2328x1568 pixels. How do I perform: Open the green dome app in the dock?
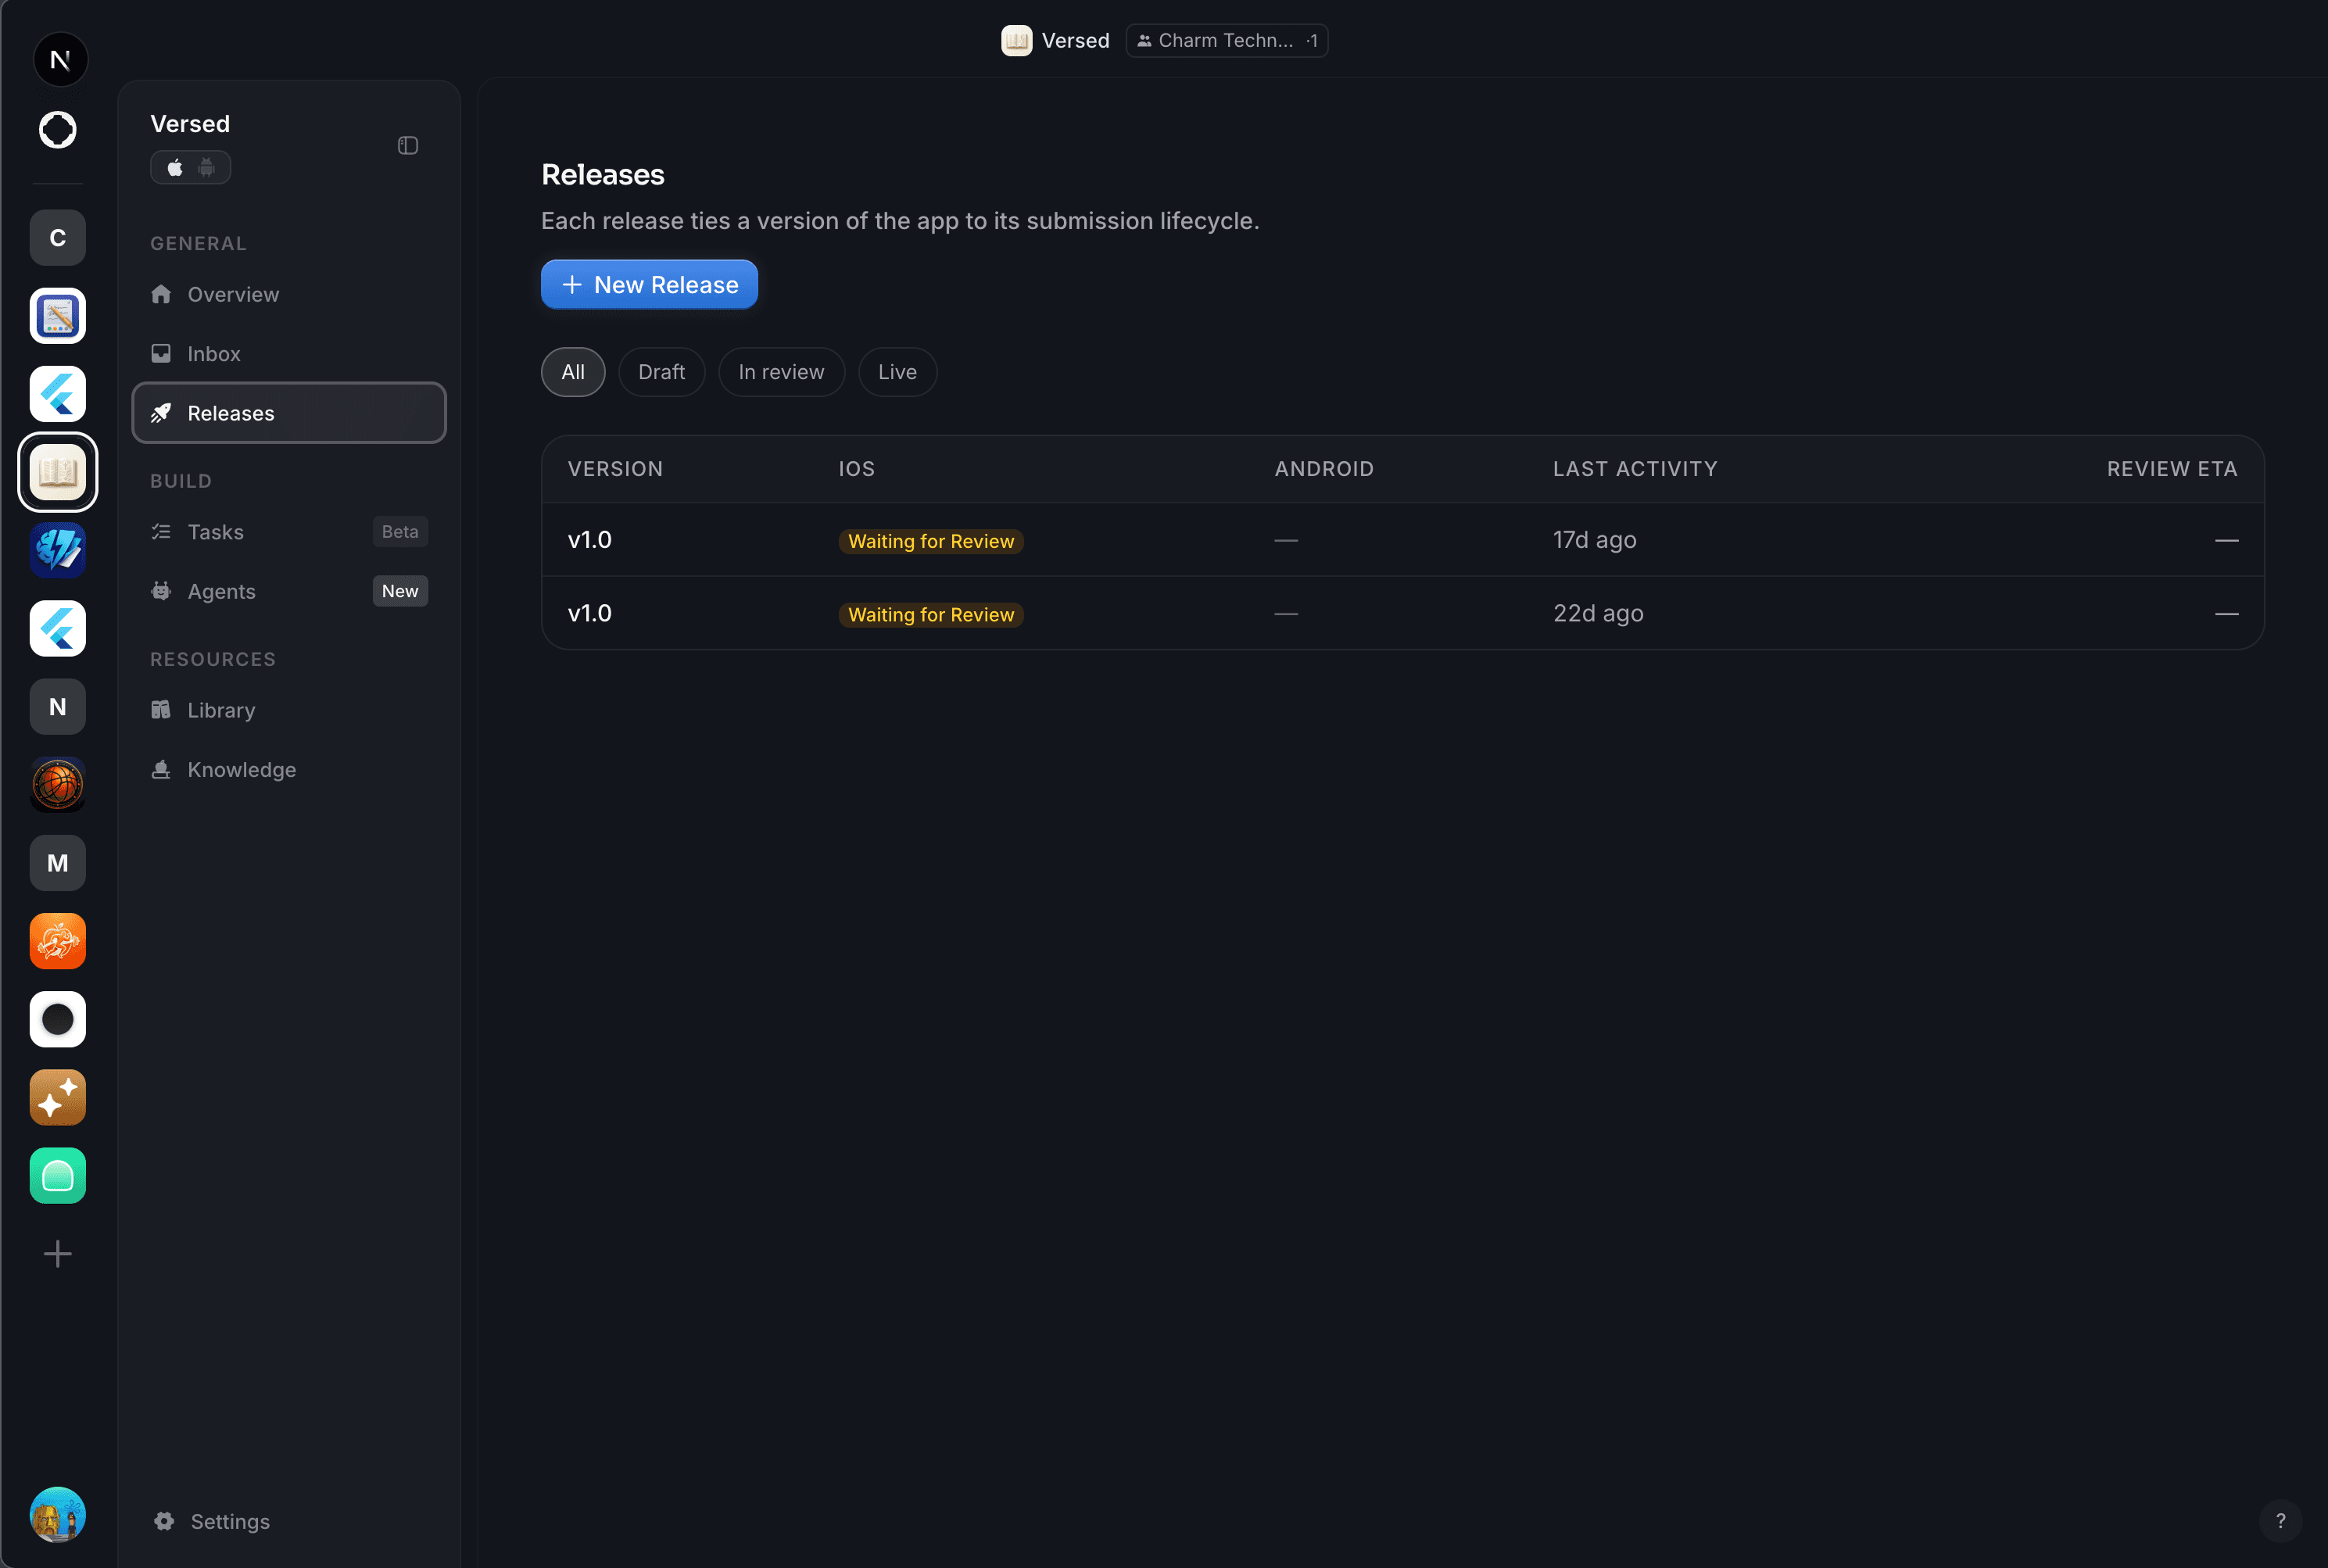57,1175
